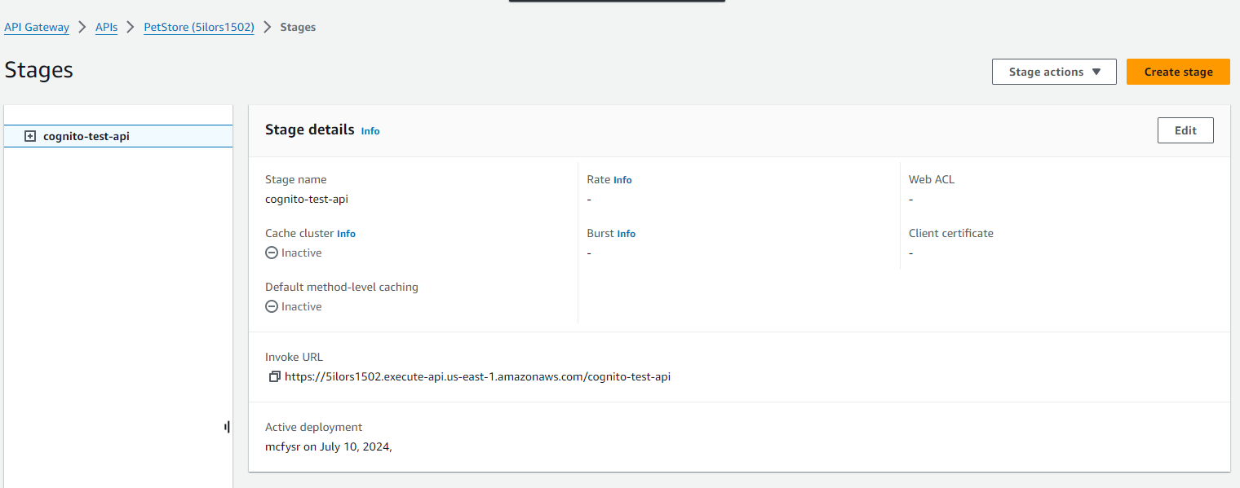Navigate to APIs breadcrumb link
The image size is (1240, 488).
coord(106,27)
